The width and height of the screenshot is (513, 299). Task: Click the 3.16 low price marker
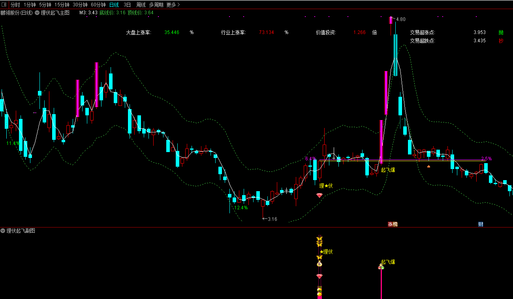[272, 219]
